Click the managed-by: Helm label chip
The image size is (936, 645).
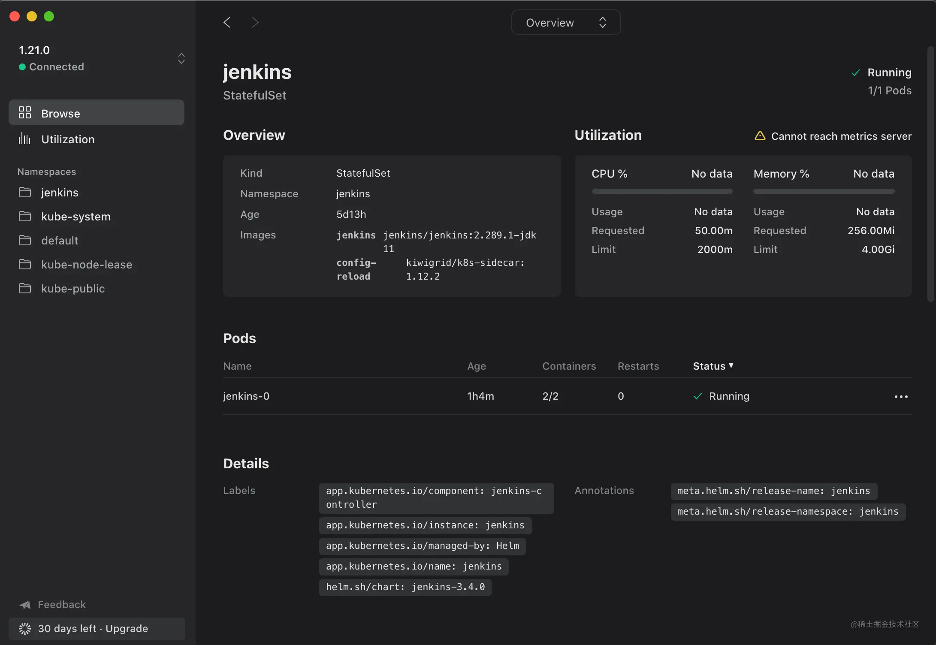423,546
